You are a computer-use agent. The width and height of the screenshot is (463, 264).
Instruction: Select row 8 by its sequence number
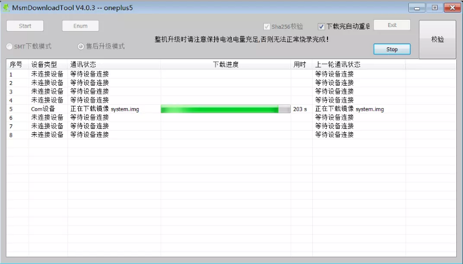tap(11, 135)
